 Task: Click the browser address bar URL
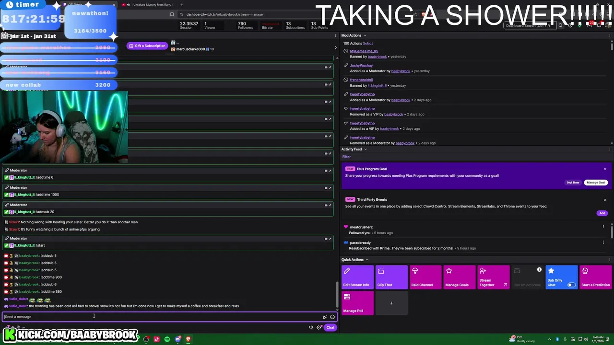(x=225, y=14)
